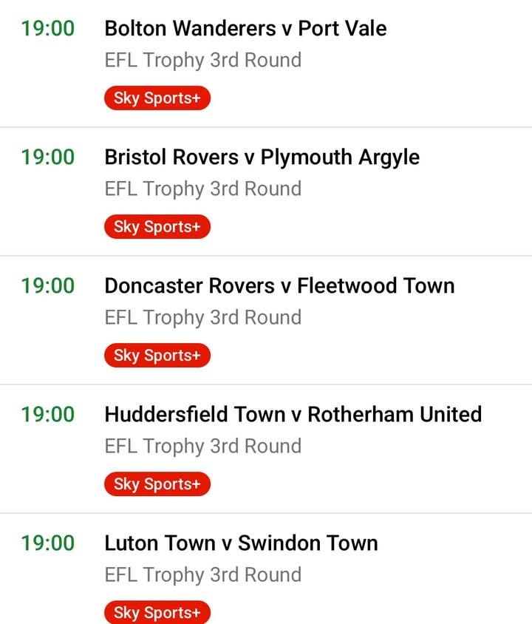
Task: Open the Huddersfield Town v Rotherham United fixture
Action: tap(293, 415)
